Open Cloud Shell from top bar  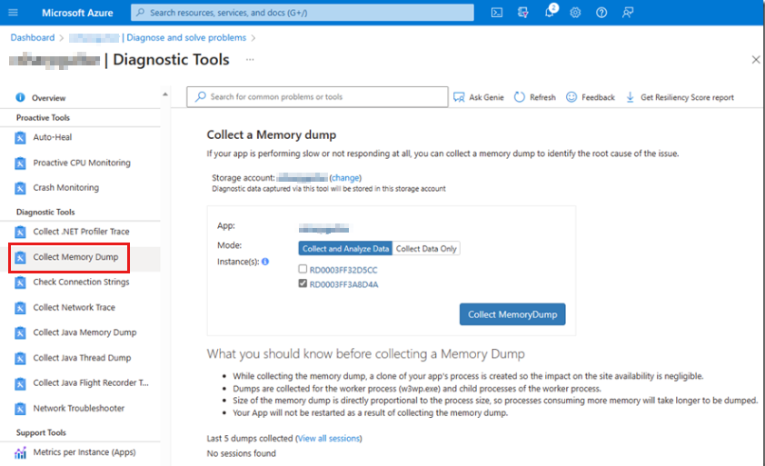(x=497, y=13)
